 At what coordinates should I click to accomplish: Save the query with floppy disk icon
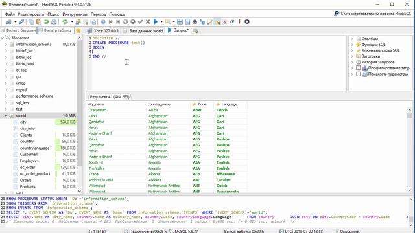point(180,22)
